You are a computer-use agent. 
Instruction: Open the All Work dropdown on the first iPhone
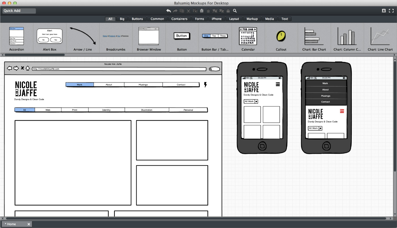pos(251,101)
